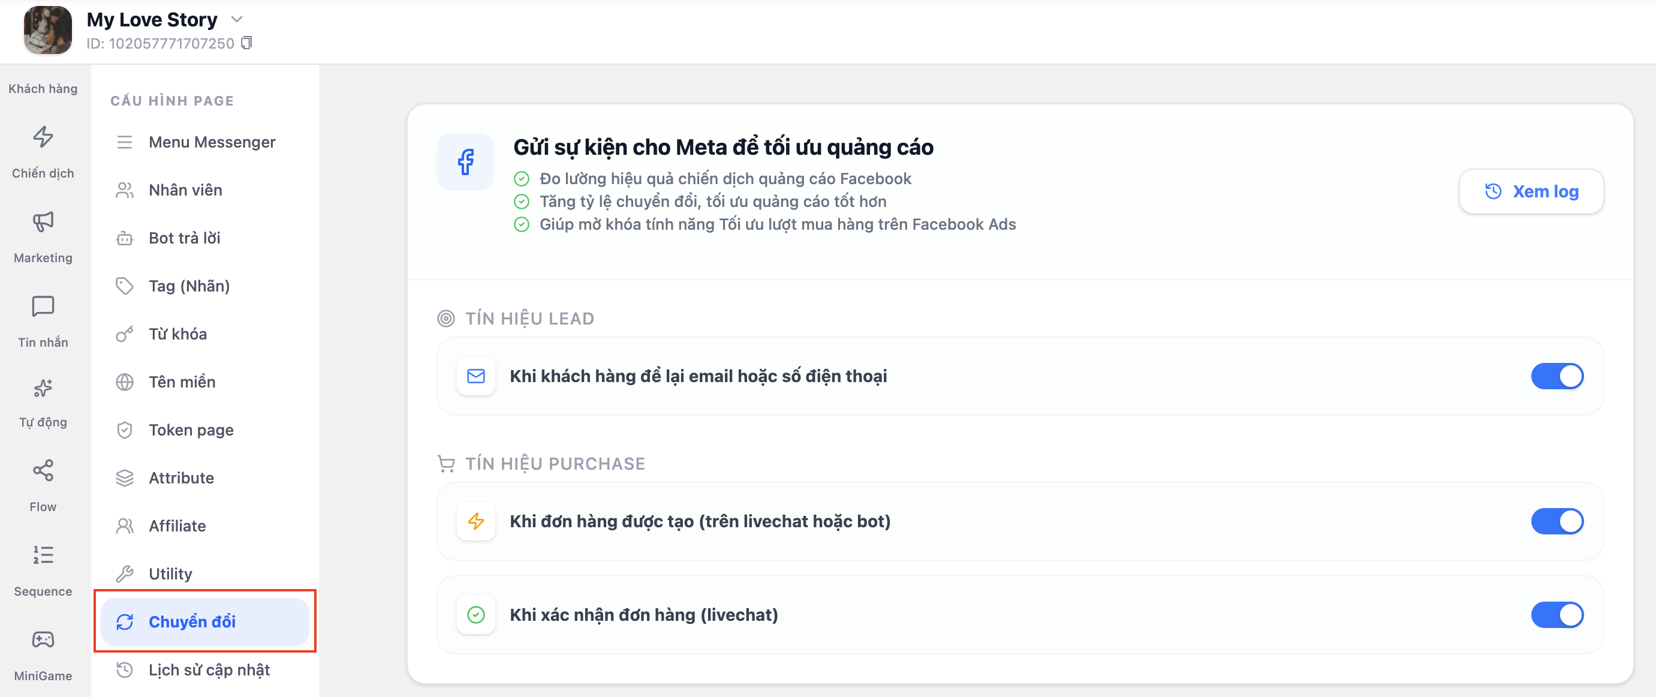Open the Bot trả lời settings
Image resolution: width=1656 pixels, height=697 pixels.
point(184,238)
